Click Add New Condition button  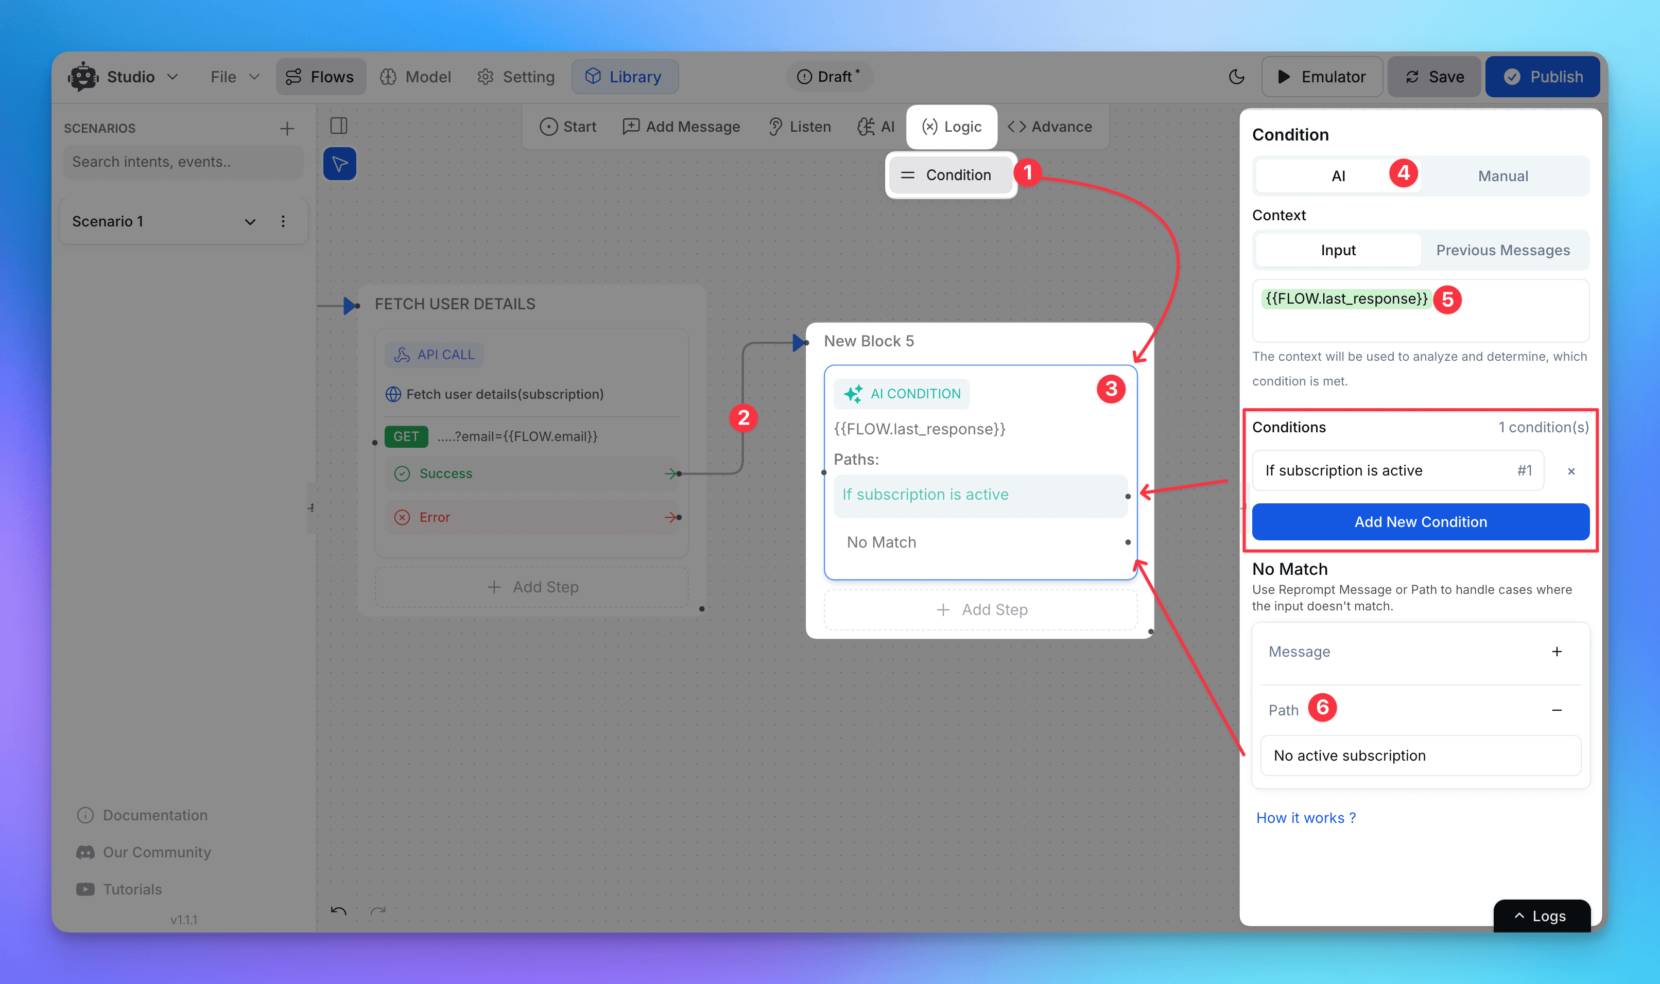[1421, 522]
